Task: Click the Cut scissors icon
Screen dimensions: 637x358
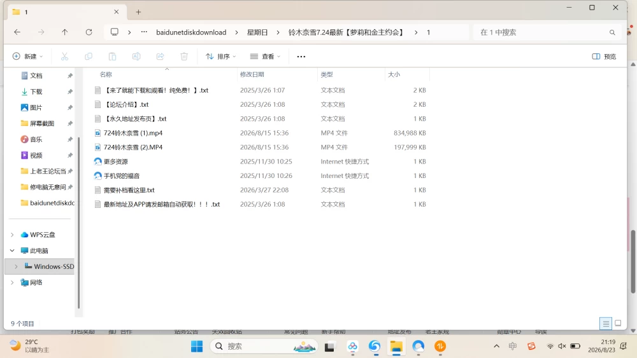Action: (64, 57)
